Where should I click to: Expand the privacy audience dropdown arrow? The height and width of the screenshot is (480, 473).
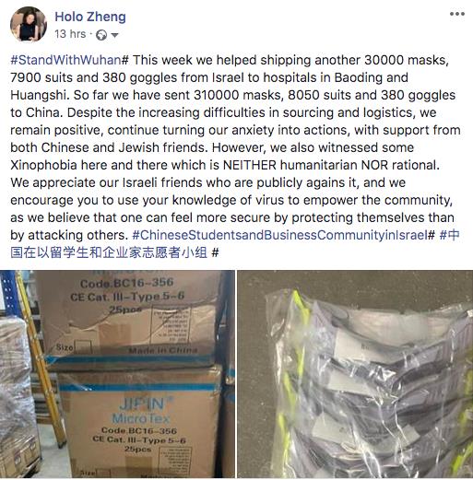pyautogui.click(x=114, y=35)
